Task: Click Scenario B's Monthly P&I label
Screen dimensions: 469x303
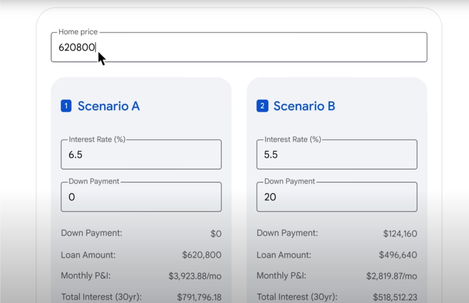Action: (x=281, y=276)
